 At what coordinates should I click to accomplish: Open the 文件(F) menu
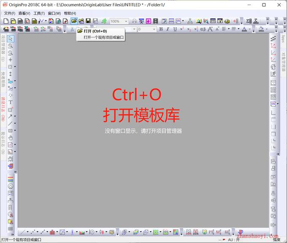[x=10, y=14]
